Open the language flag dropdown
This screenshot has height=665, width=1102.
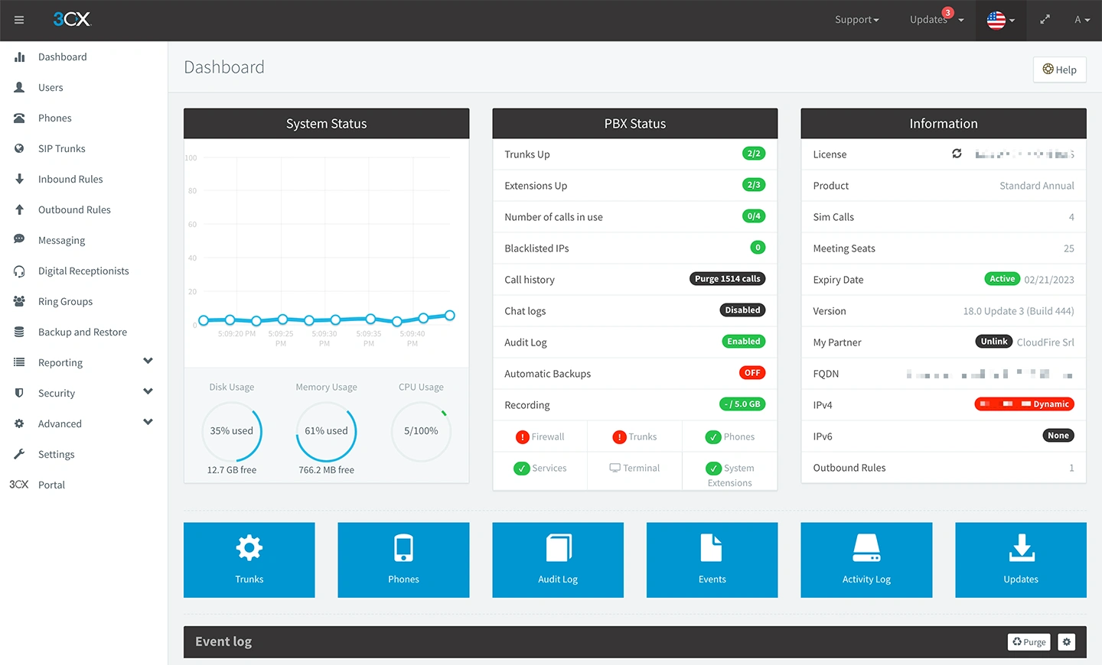(1001, 20)
